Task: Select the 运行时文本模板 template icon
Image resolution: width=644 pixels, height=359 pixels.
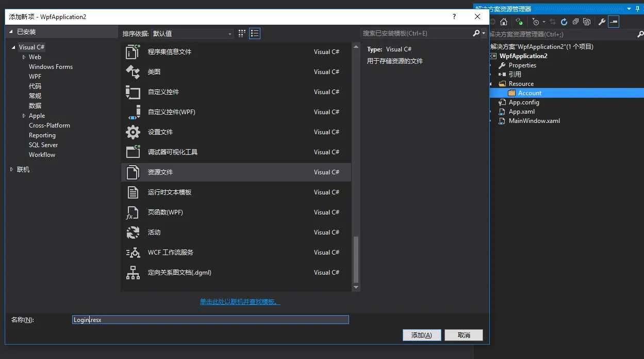Action: pos(133,192)
